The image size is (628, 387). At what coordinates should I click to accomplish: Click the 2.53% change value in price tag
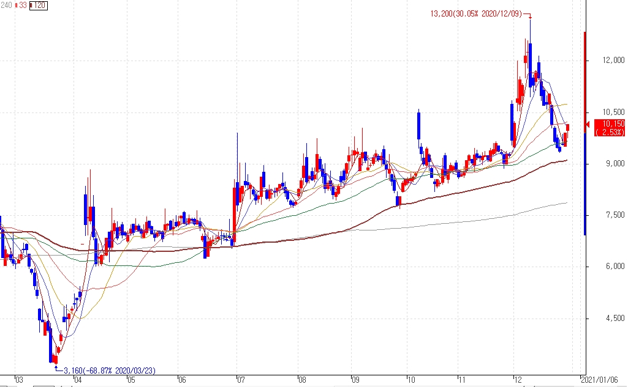click(609, 132)
